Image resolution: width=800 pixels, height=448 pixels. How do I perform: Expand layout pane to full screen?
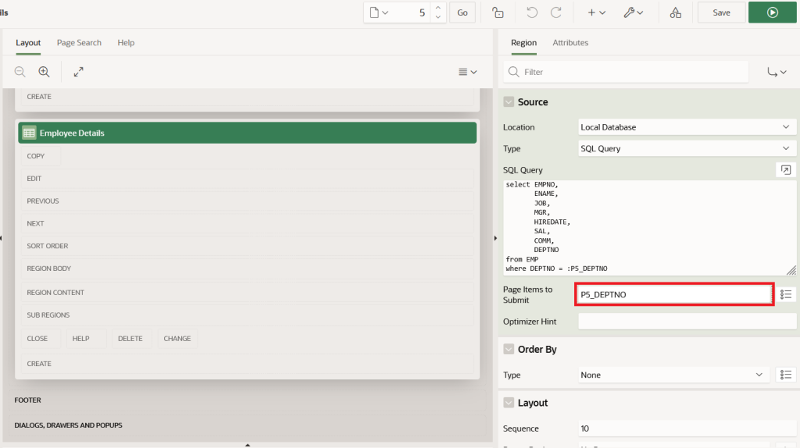pos(79,72)
